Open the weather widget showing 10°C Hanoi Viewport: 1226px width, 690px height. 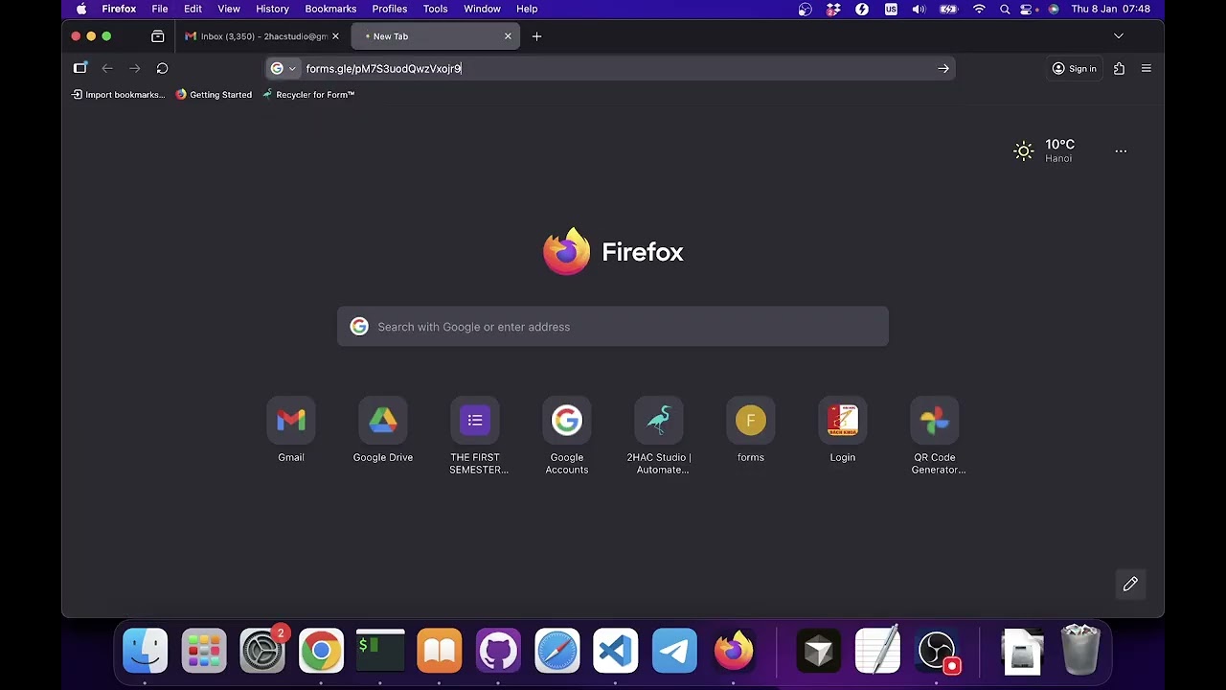[x=1045, y=150]
